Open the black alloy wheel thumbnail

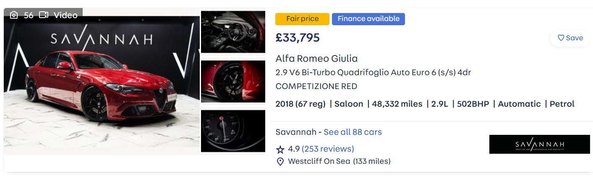click(233, 81)
